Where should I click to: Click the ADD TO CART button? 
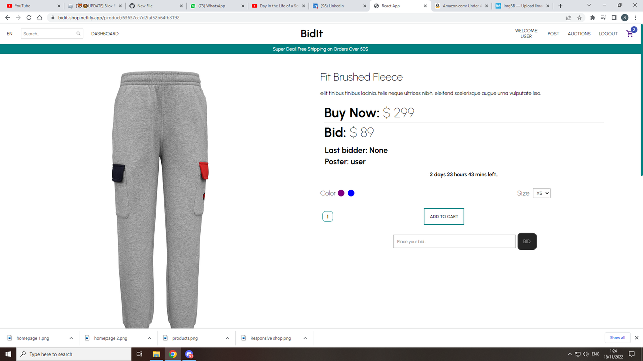[x=444, y=216]
